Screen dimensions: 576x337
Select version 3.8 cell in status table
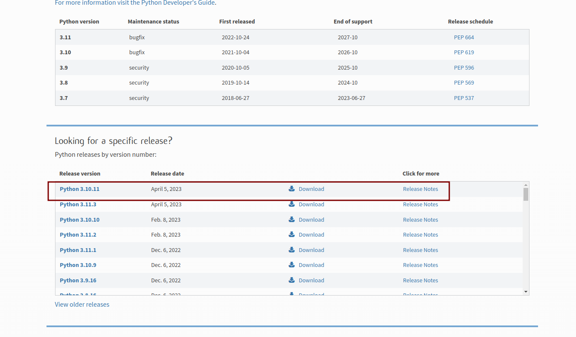point(64,82)
